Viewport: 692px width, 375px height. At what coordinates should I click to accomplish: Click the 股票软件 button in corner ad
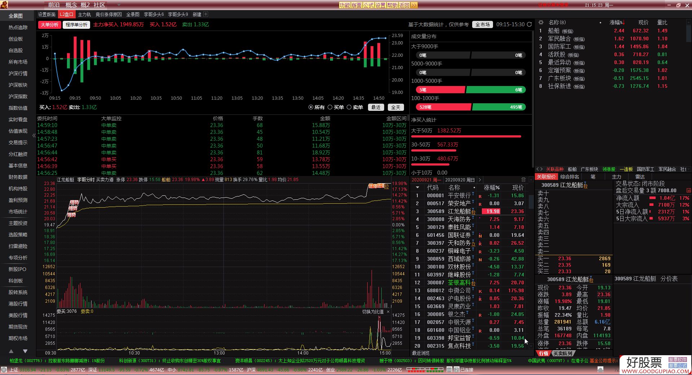tap(678, 360)
